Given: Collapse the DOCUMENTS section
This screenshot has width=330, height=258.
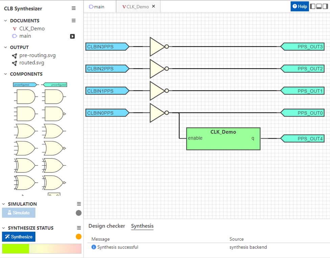Looking at the screenshot, I should pyautogui.click(x=6, y=21).
